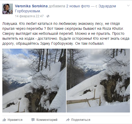This screenshot has width=132, height=124.
Task: Click Roza Khutor in the post text
Action: (113, 29)
